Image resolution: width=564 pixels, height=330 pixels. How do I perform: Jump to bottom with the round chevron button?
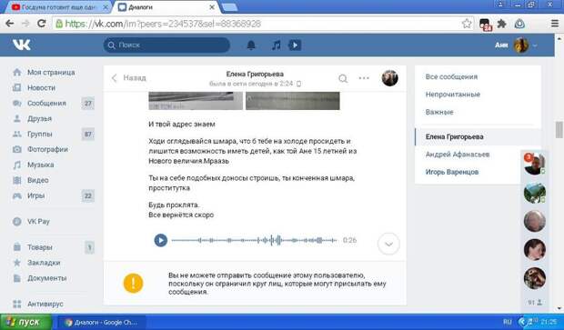click(388, 244)
